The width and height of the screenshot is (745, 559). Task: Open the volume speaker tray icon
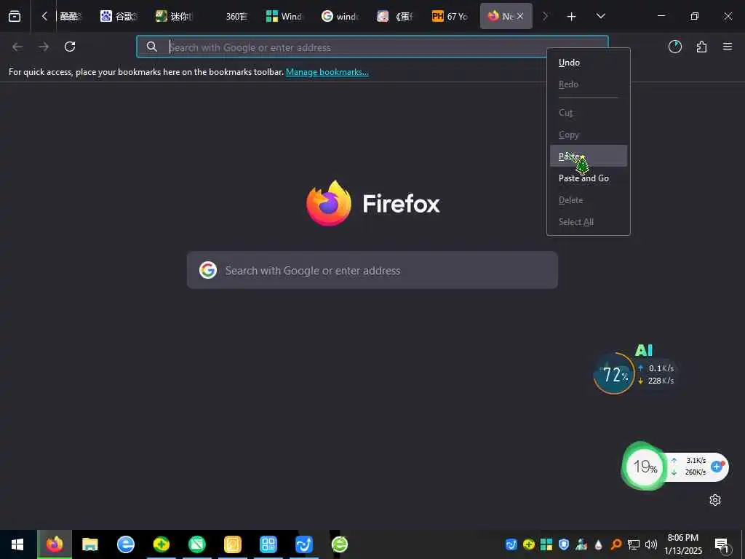651,544
